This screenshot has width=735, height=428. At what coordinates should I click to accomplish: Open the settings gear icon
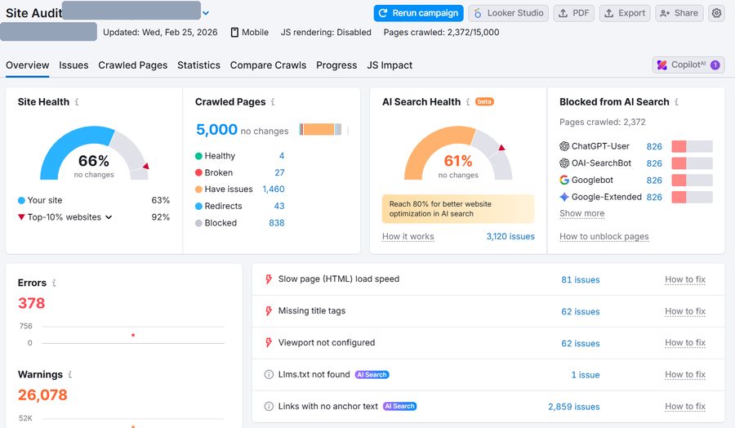[x=716, y=13]
